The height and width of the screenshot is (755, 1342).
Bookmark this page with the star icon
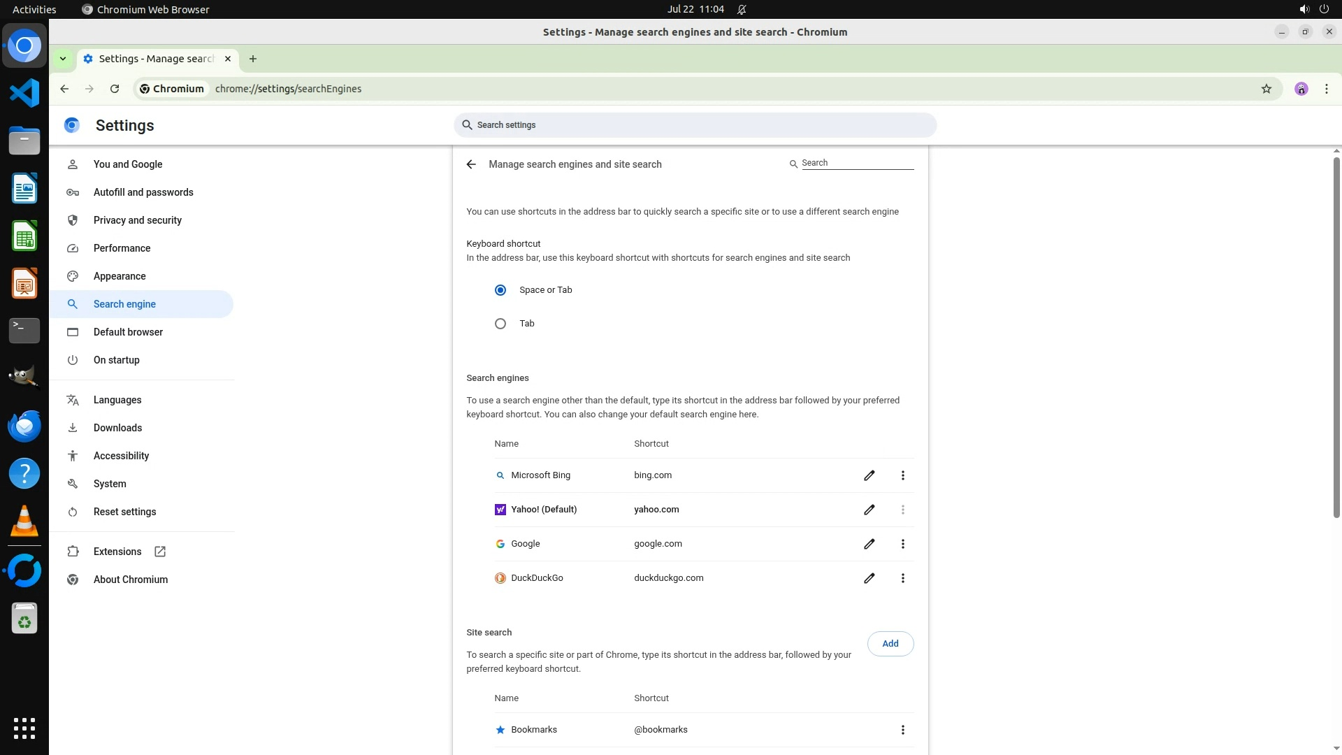pyautogui.click(x=1266, y=89)
